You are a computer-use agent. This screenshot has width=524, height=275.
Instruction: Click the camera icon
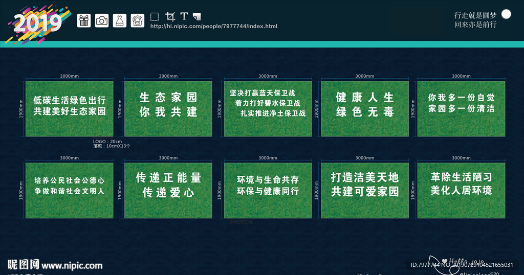[102, 20]
